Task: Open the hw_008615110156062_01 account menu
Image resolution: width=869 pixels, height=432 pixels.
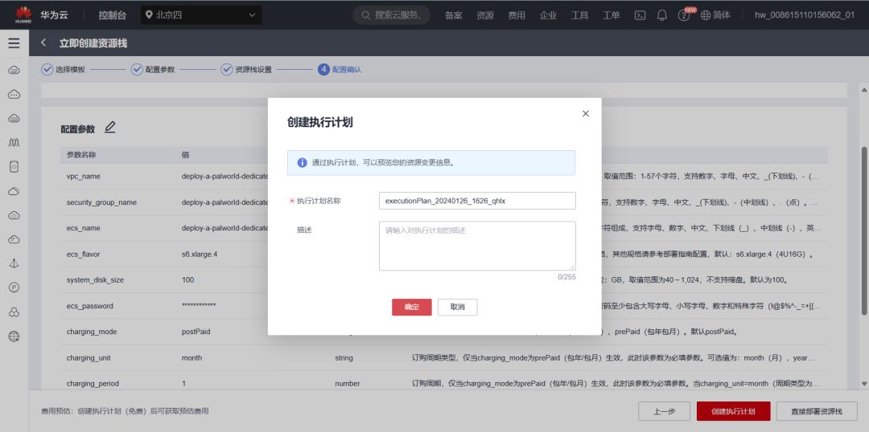Action: coord(804,15)
